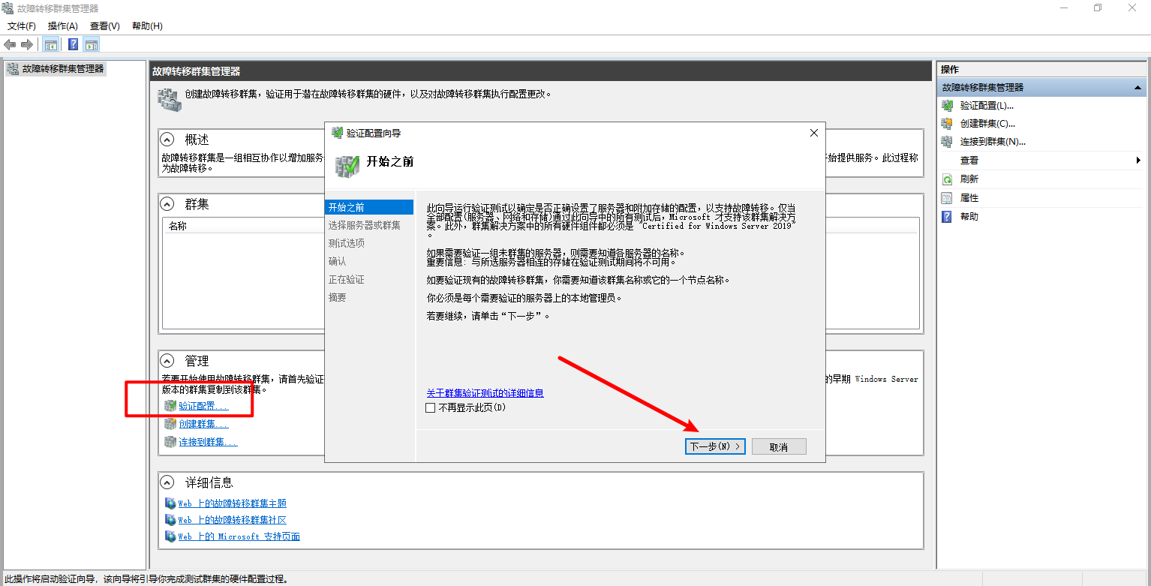This screenshot has width=1151, height=586.
Task: Click the 刷新 icon in actions pane
Action: pos(947,179)
